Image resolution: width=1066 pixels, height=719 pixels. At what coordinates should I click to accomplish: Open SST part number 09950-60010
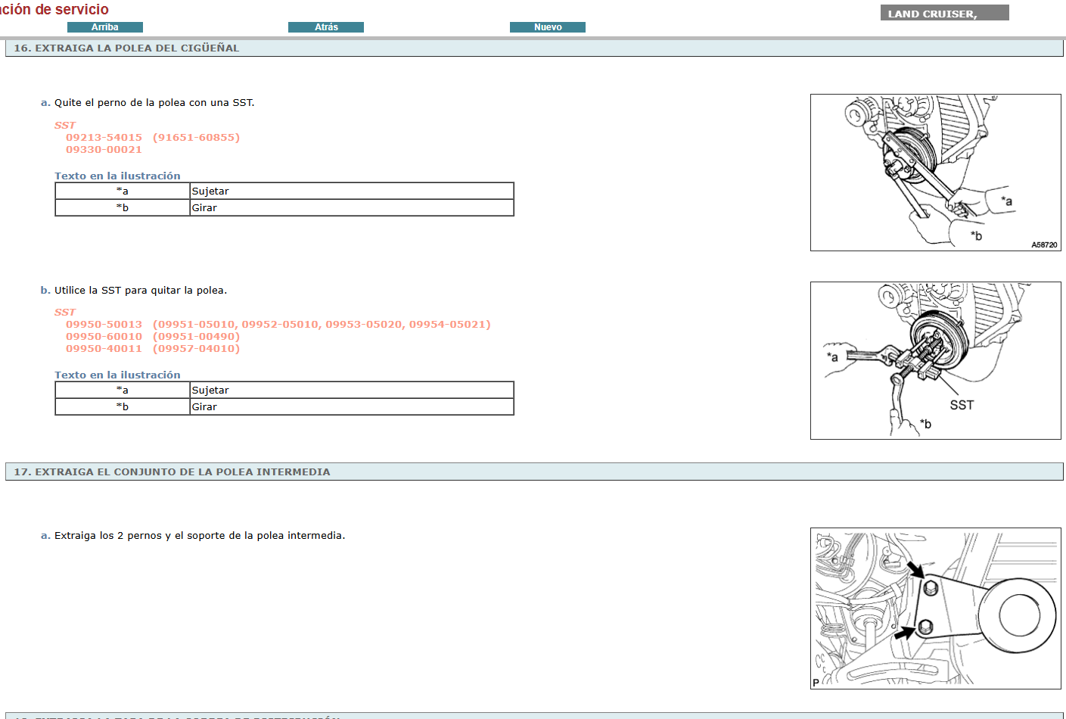(104, 337)
